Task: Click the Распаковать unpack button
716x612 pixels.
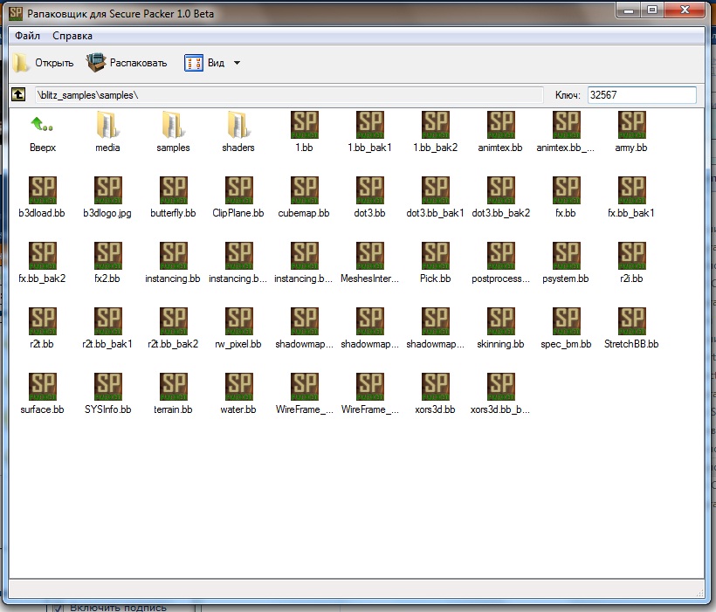Action: point(127,63)
